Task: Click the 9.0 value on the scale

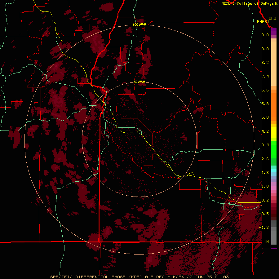Action: tap(265, 49)
